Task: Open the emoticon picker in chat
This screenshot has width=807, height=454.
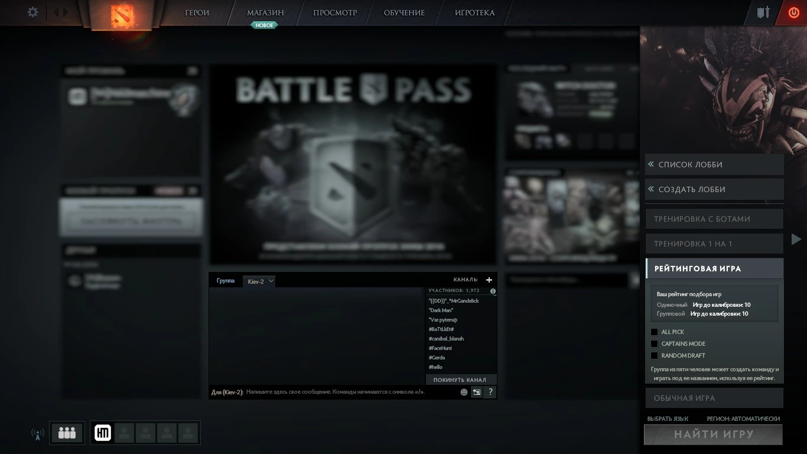Action: pyautogui.click(x=464, y=392)
